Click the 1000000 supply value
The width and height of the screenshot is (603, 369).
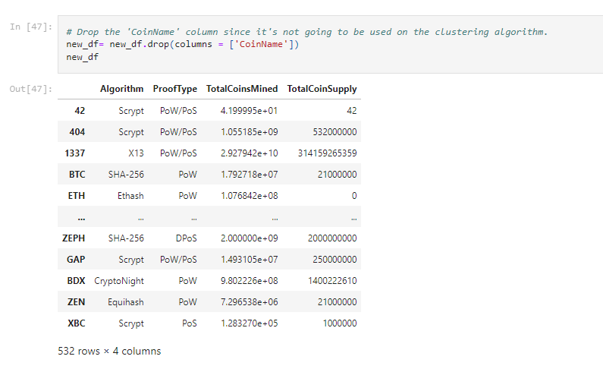coord(340,323)
